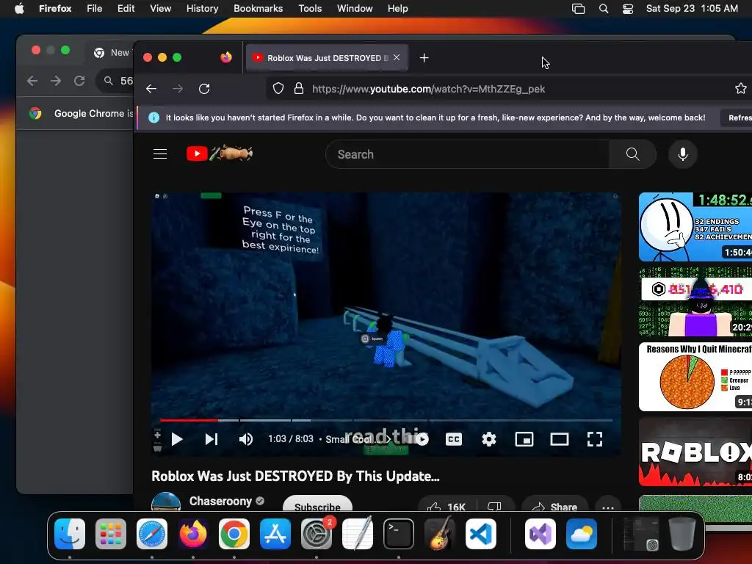Image resolution: width=752 pixels, height=564 pixels.
Task: Start voice search with the microphone icon
Action: click(x=682, y=154)
